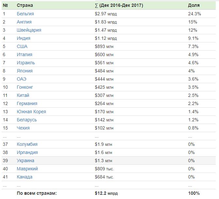Open the Израиль link
219x199 pixels.
26,63
